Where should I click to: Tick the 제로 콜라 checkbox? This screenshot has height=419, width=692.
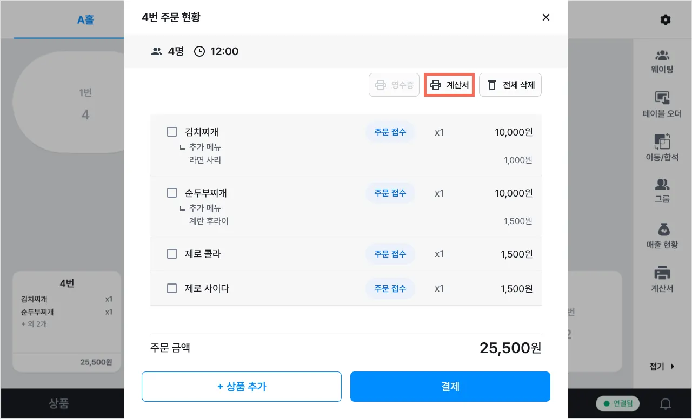click(172, 254)
